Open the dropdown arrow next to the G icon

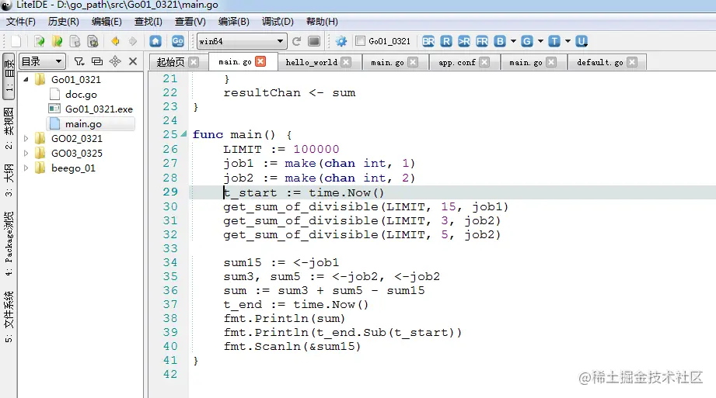coord(540,41)
